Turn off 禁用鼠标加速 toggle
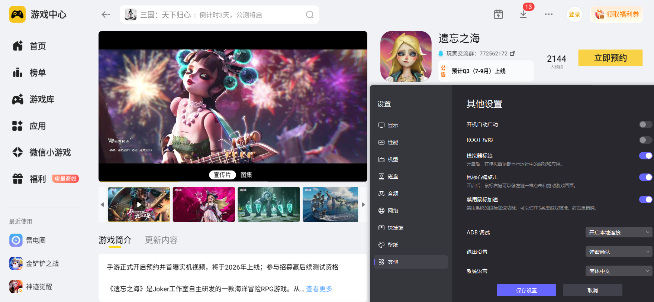Image resolution: width=654 pixels, height=302 pixels. point(645,199)
